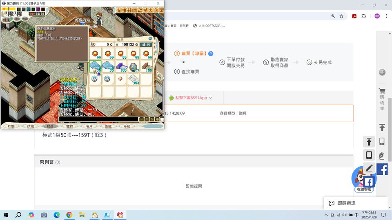Screen dimensions: 392x220
Task: Open the 購物車 shopping cart in sidebar
Action: coord(382,99)
